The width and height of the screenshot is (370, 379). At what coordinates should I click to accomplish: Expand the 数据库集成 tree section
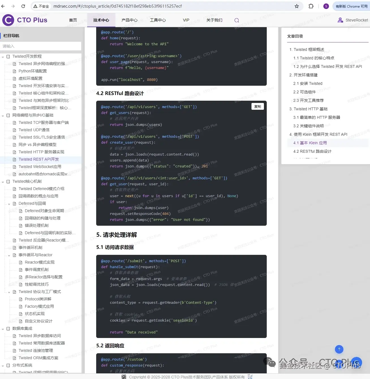click(x=3, y=328)
